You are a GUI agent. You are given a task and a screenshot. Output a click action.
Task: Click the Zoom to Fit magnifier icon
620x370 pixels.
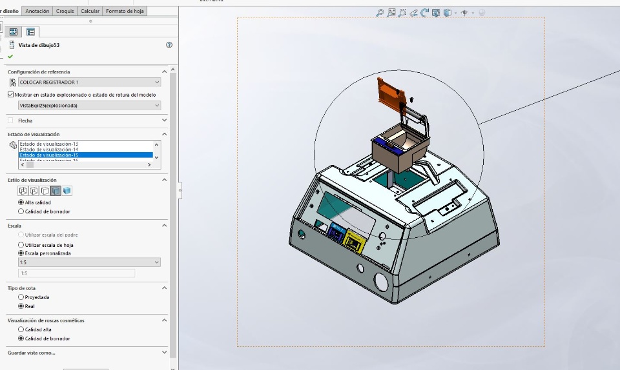tap(380, 13)
